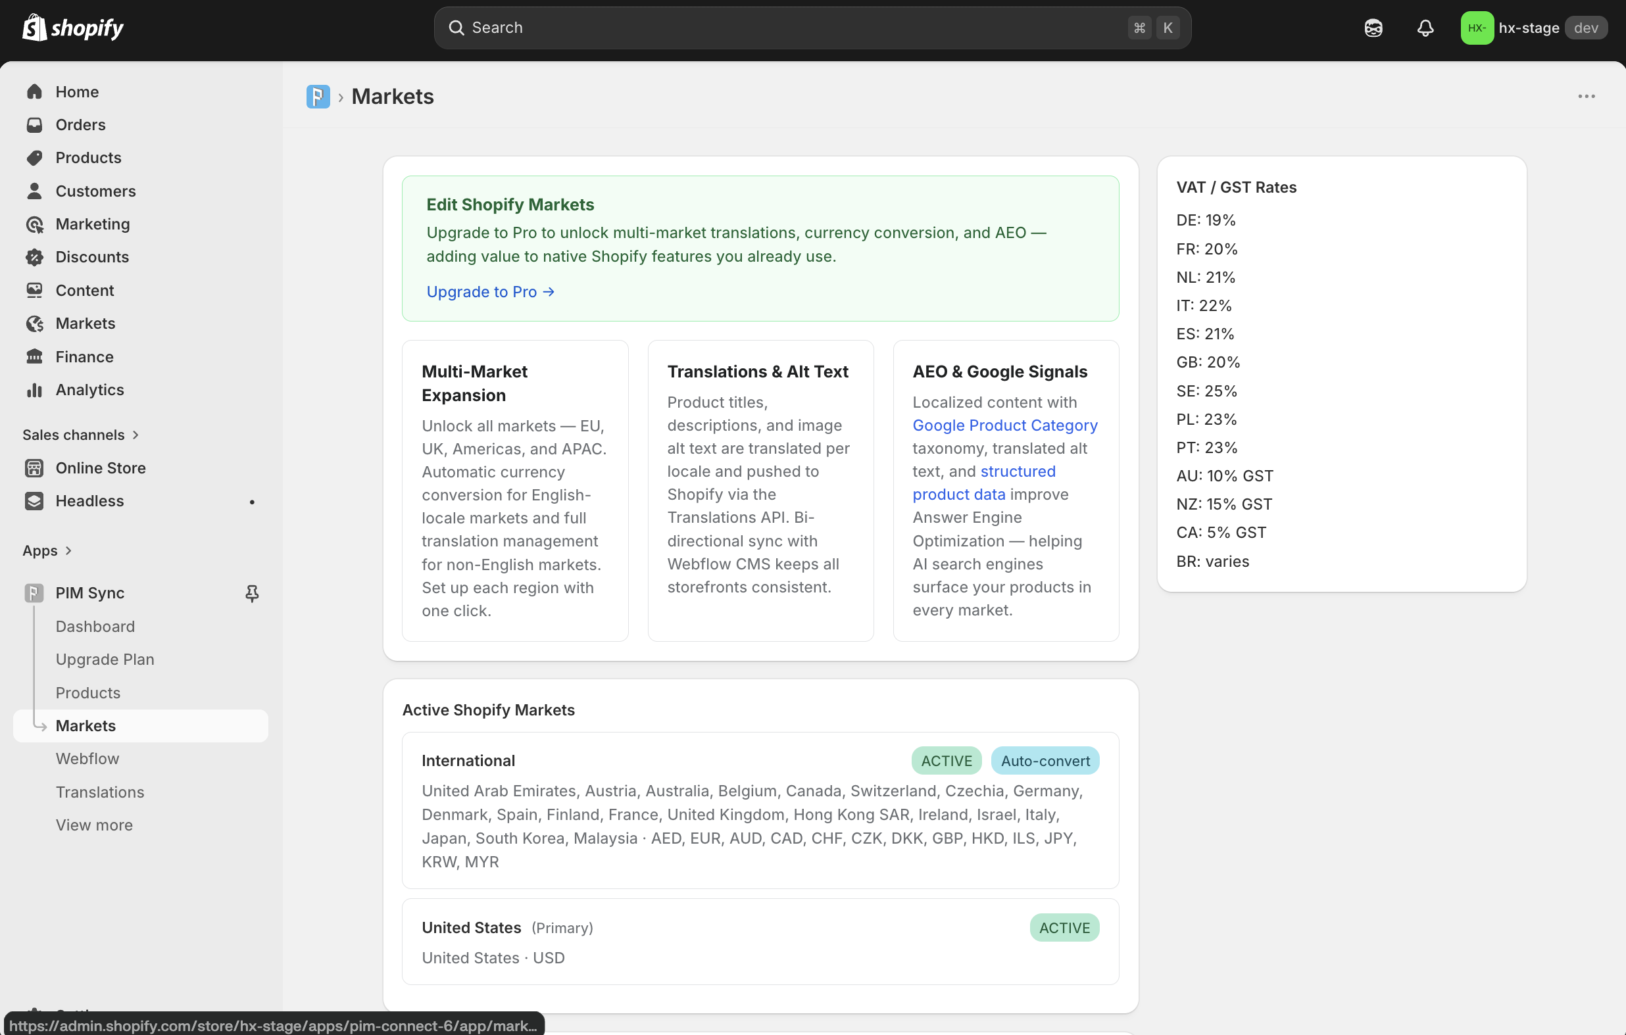Click the Upgrade to Pro link
The width and height of the screenshot is (1626, 1035).
coord(490,292)
